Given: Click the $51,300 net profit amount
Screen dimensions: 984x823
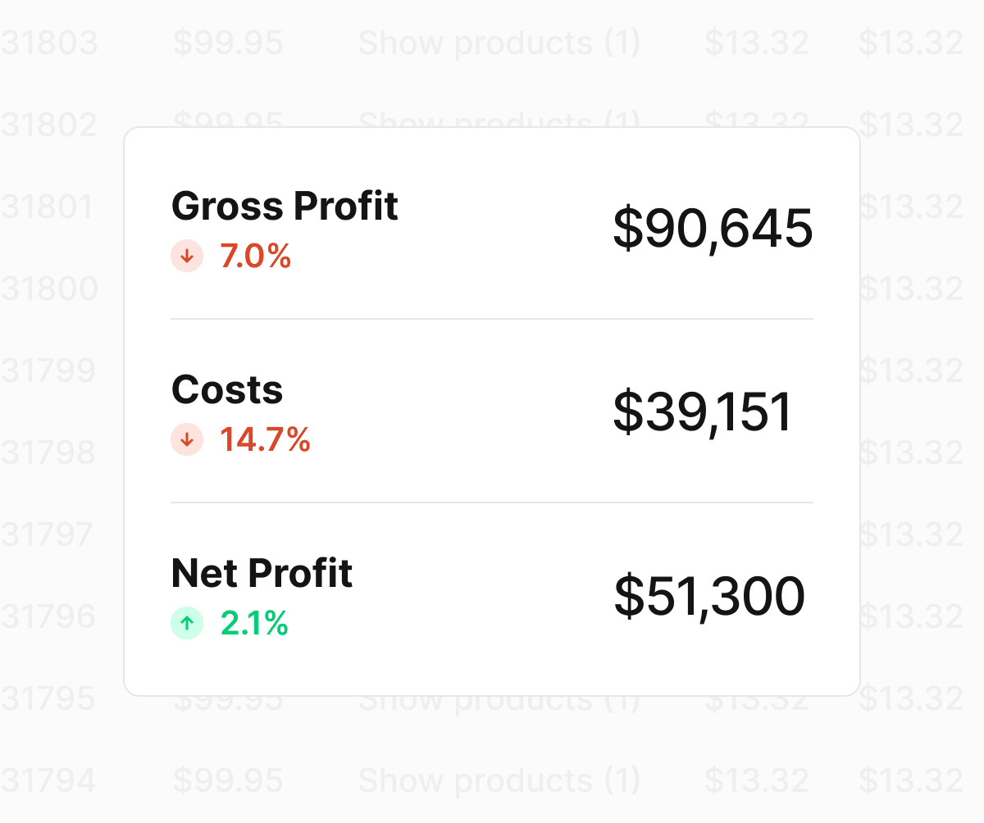Looking at the screenshot, I should point(709,596).
